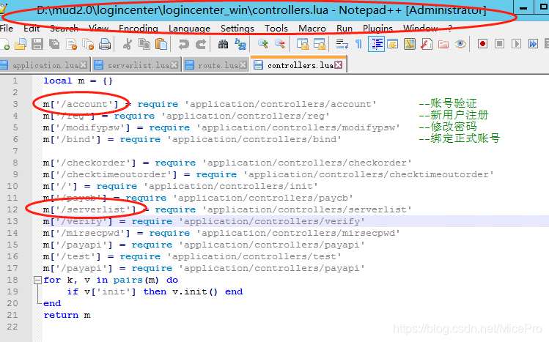The width and height of the screenshot is (549, 342).
Task: Toggle show all characters pilcrow icon
Action: coord(358,44)
